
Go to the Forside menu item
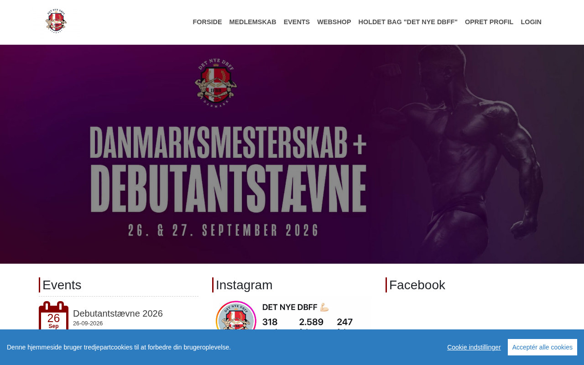[207, 22]
